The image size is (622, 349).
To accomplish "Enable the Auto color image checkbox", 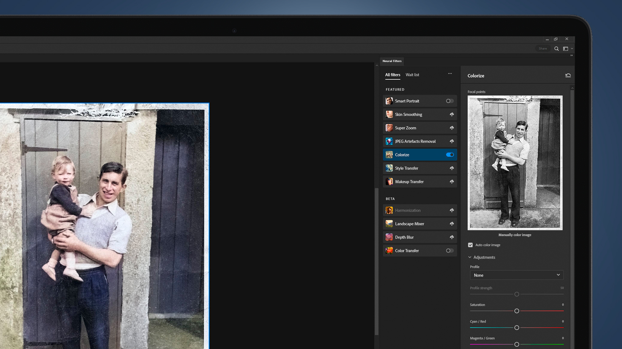I will pyautogui.click(x=471, y=244).
